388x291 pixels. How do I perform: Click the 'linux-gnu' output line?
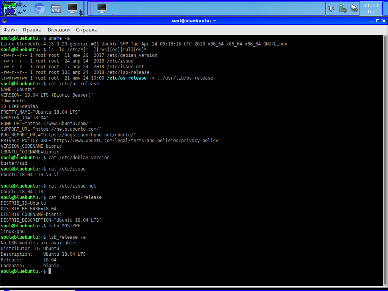coord(13,232)
